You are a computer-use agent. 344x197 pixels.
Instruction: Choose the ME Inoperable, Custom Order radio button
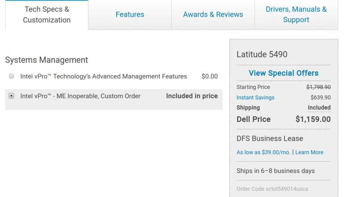[11, 96]
